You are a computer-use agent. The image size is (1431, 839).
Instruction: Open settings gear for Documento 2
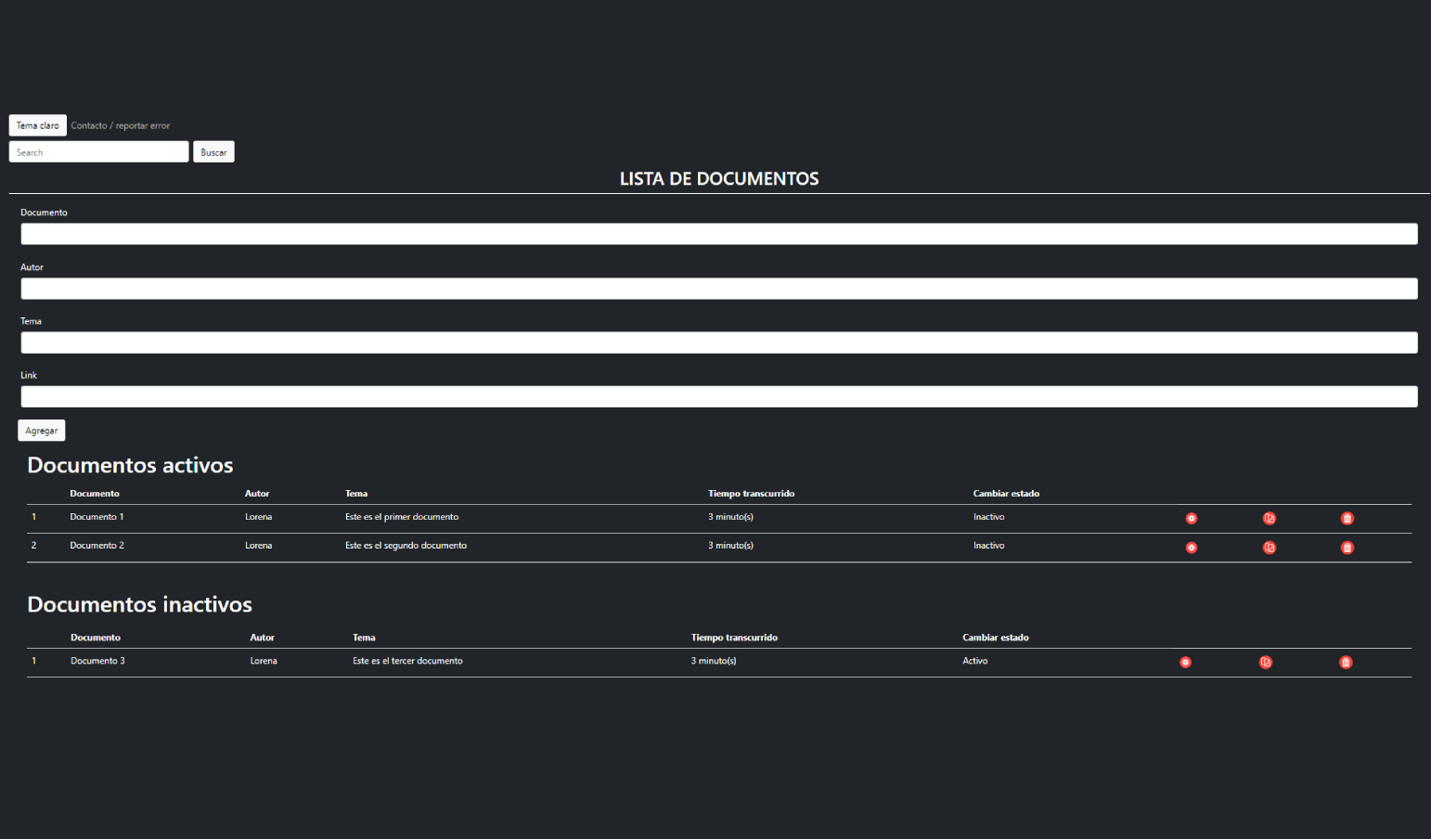(x=1191, y=548)
